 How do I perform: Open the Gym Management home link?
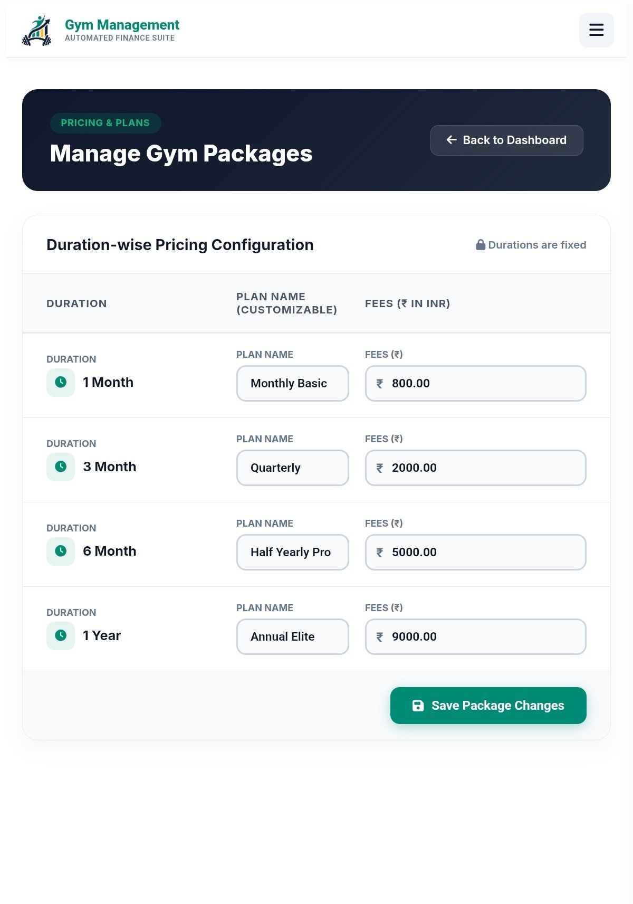[x=100, y=31]
